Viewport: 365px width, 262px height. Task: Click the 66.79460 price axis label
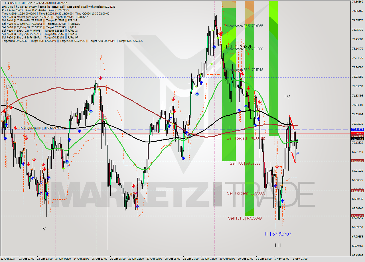point(357,246)
